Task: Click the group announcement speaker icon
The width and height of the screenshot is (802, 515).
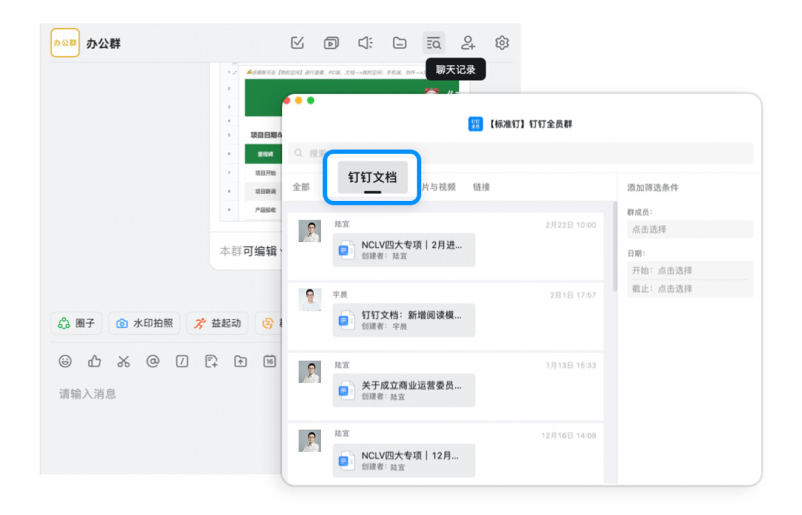Action: (x=365, y=43)
